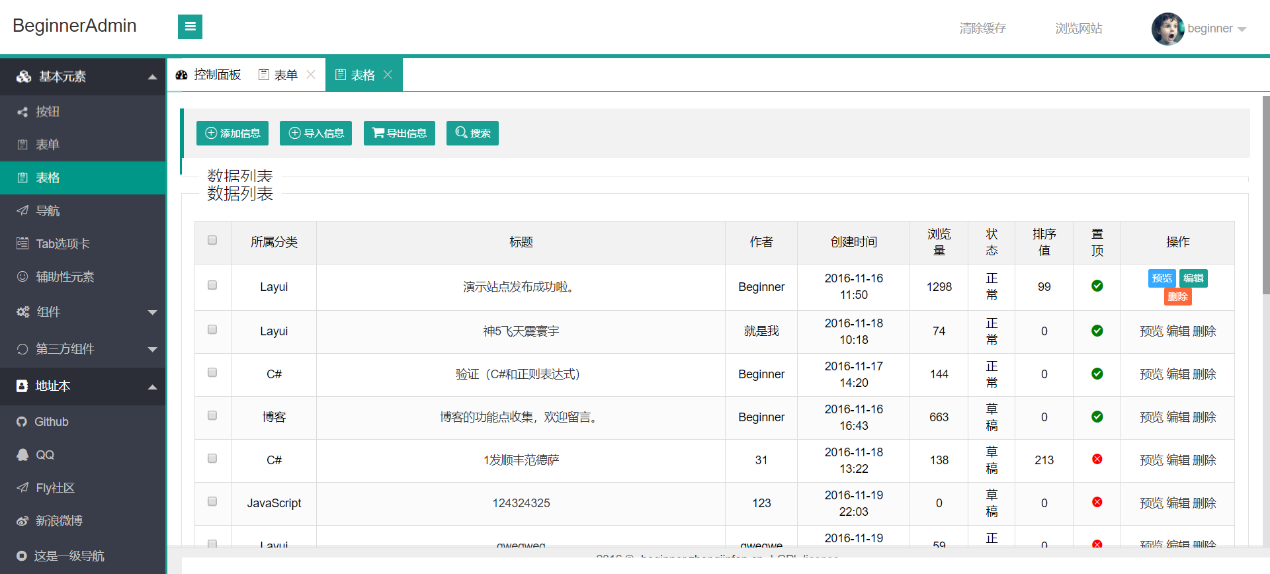
Task: Click the 基本元素 group icon
Action: tap(24, 77)
